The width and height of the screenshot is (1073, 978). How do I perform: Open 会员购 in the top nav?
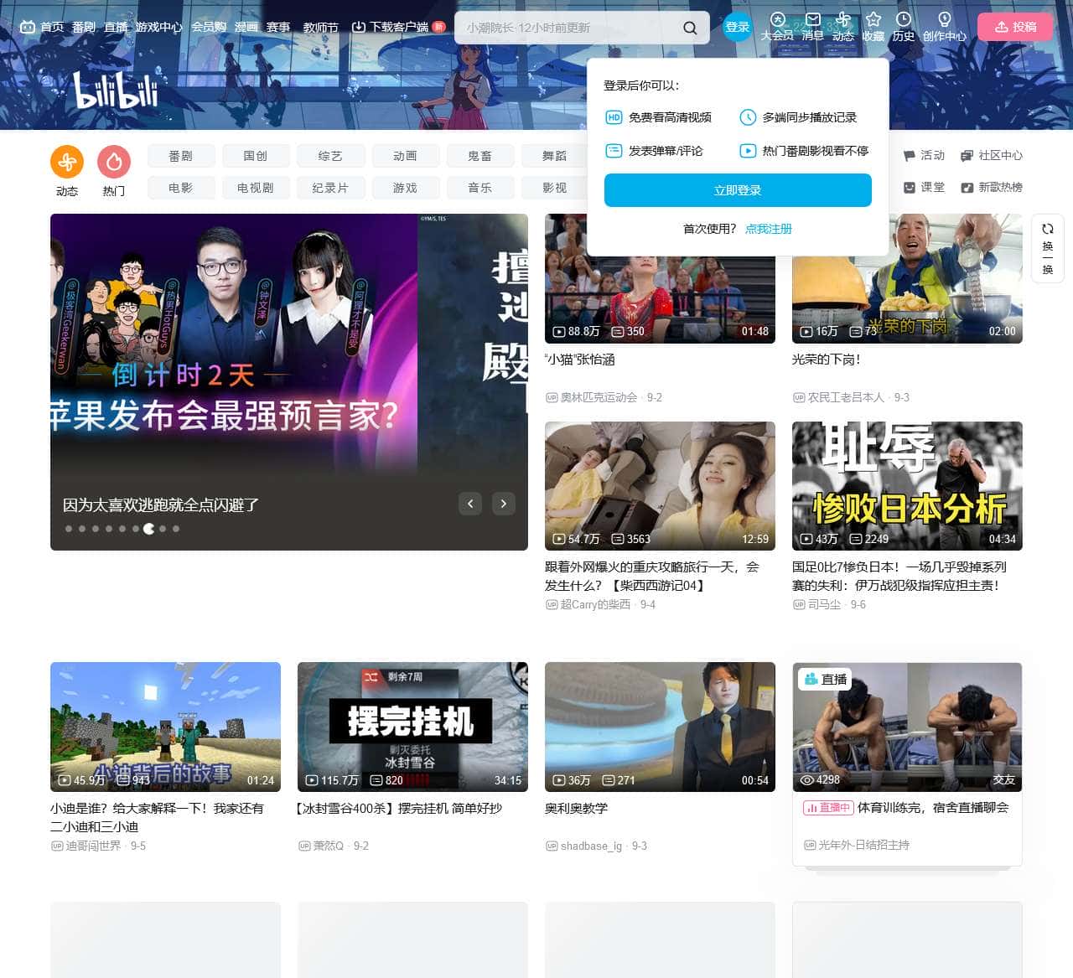209,27
